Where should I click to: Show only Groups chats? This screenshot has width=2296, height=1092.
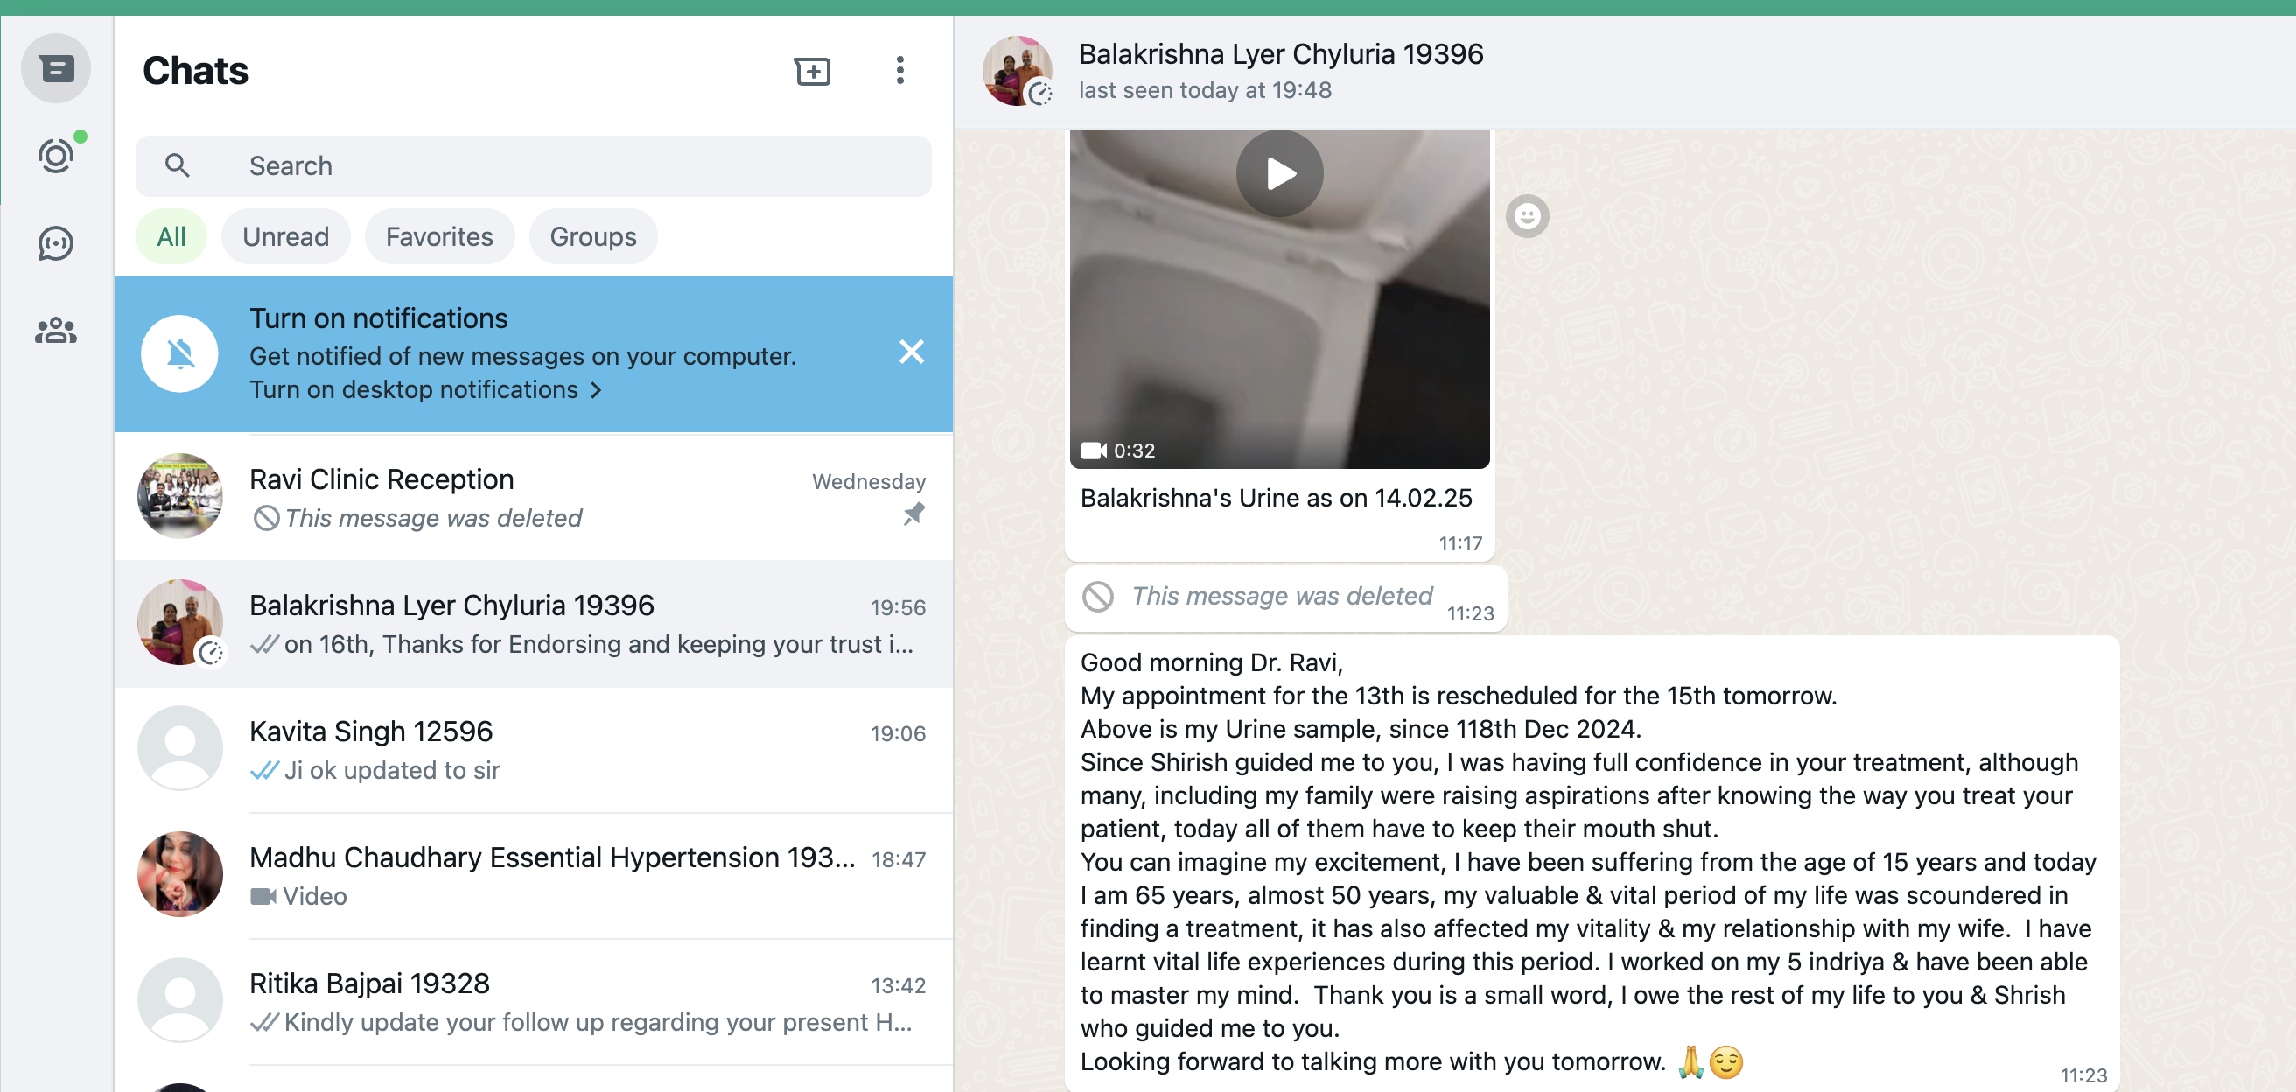click(592, 237)
